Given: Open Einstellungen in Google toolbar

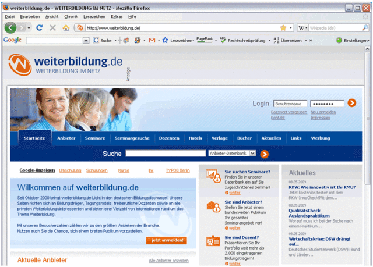Looking at the screenshot, I should click(x=352, y=41).
